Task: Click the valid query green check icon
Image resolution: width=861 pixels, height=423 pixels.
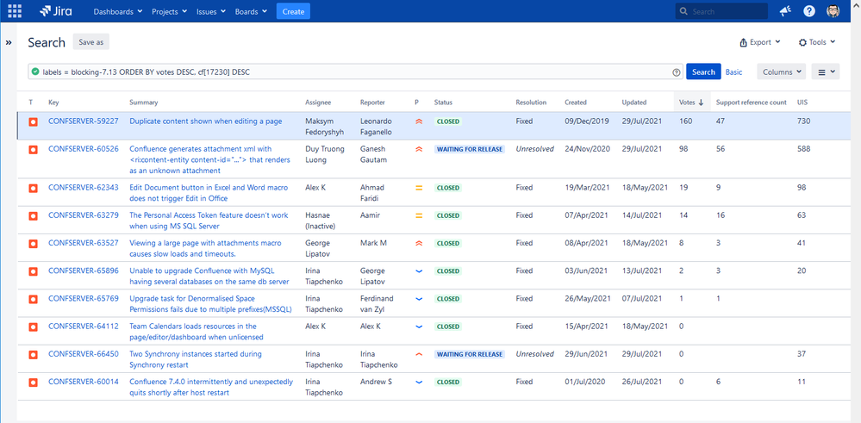Action: (x=35, y=72)
